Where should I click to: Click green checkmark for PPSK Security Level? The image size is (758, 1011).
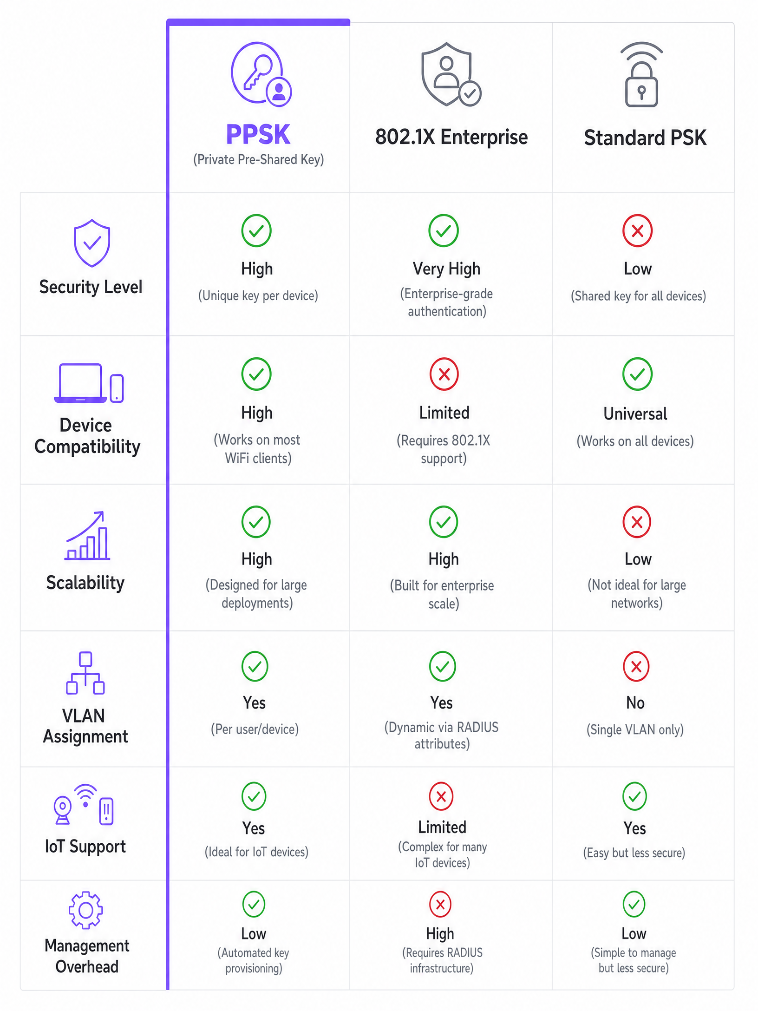pos(256,230)
